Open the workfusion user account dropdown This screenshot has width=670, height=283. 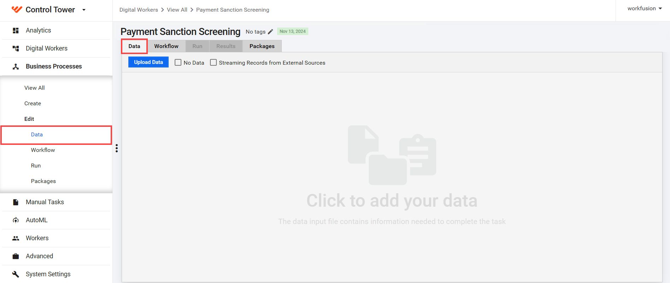click(x=645, y=8)
